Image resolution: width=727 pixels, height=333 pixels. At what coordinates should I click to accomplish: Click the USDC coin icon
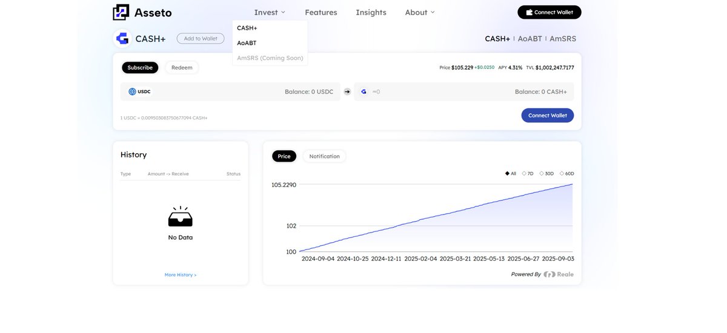tap(132, 91)
